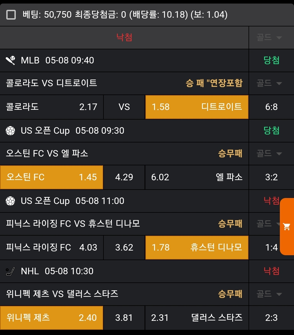Select 디트로이트 1.58 odds option
Screen dimensions: 294x335
[x=197, y=107]
